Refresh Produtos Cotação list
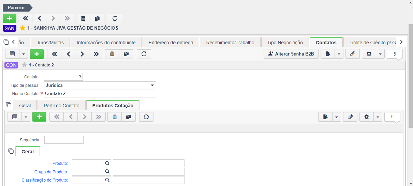Viewport: 413px width, 186px height. pyautogui.click(x=146, y=117)
